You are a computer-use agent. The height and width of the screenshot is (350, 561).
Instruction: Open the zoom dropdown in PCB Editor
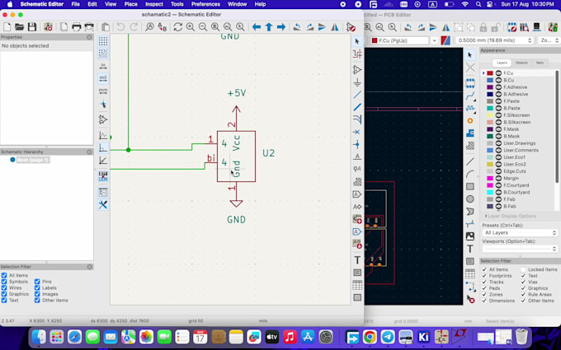coord(548,40)
